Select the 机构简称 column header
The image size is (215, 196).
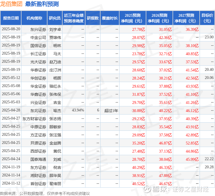(x=34, y=18)
